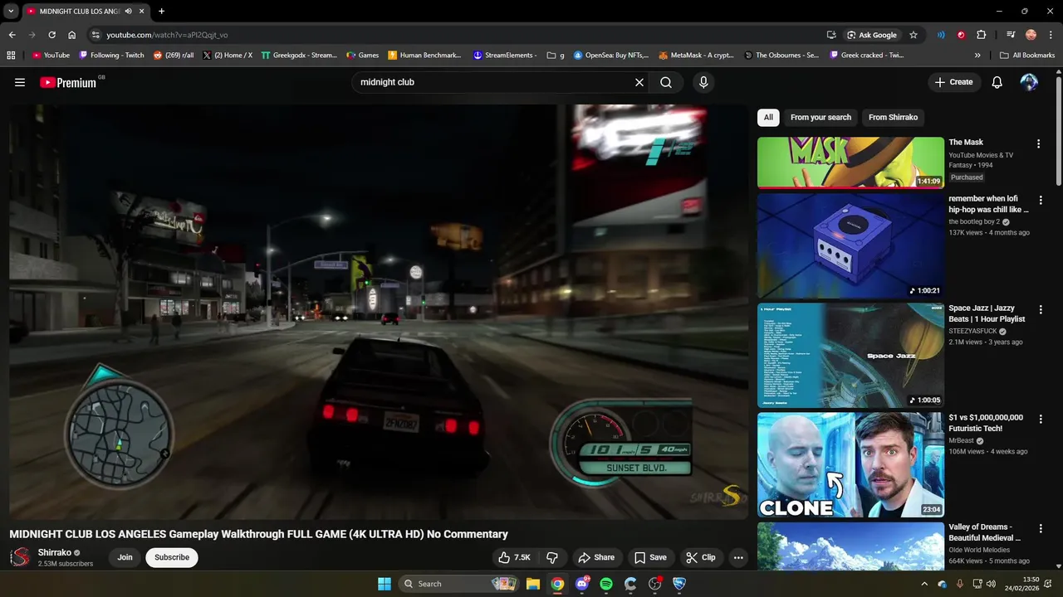The height and width of the screenshot is (597, 1063).
Task: Open browser home page button
Action: pyautogui.click(x=71, y=35)
